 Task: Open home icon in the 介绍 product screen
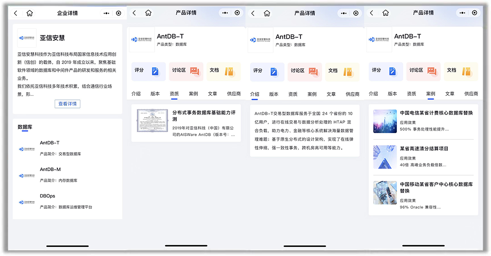click(267, 13)
